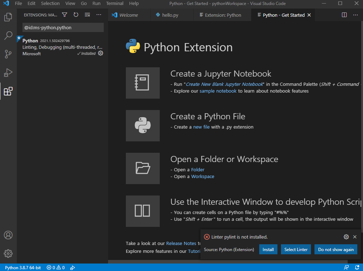Open the Go menu
Screen dimensions: 363x271
coord(84,4)
